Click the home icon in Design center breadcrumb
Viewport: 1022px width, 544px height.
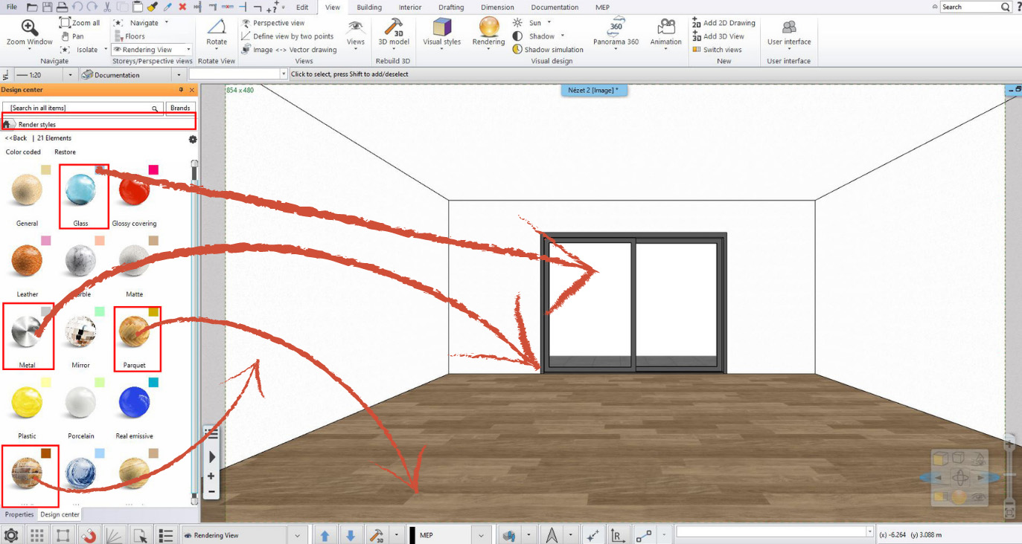click(x=7, y=124)
